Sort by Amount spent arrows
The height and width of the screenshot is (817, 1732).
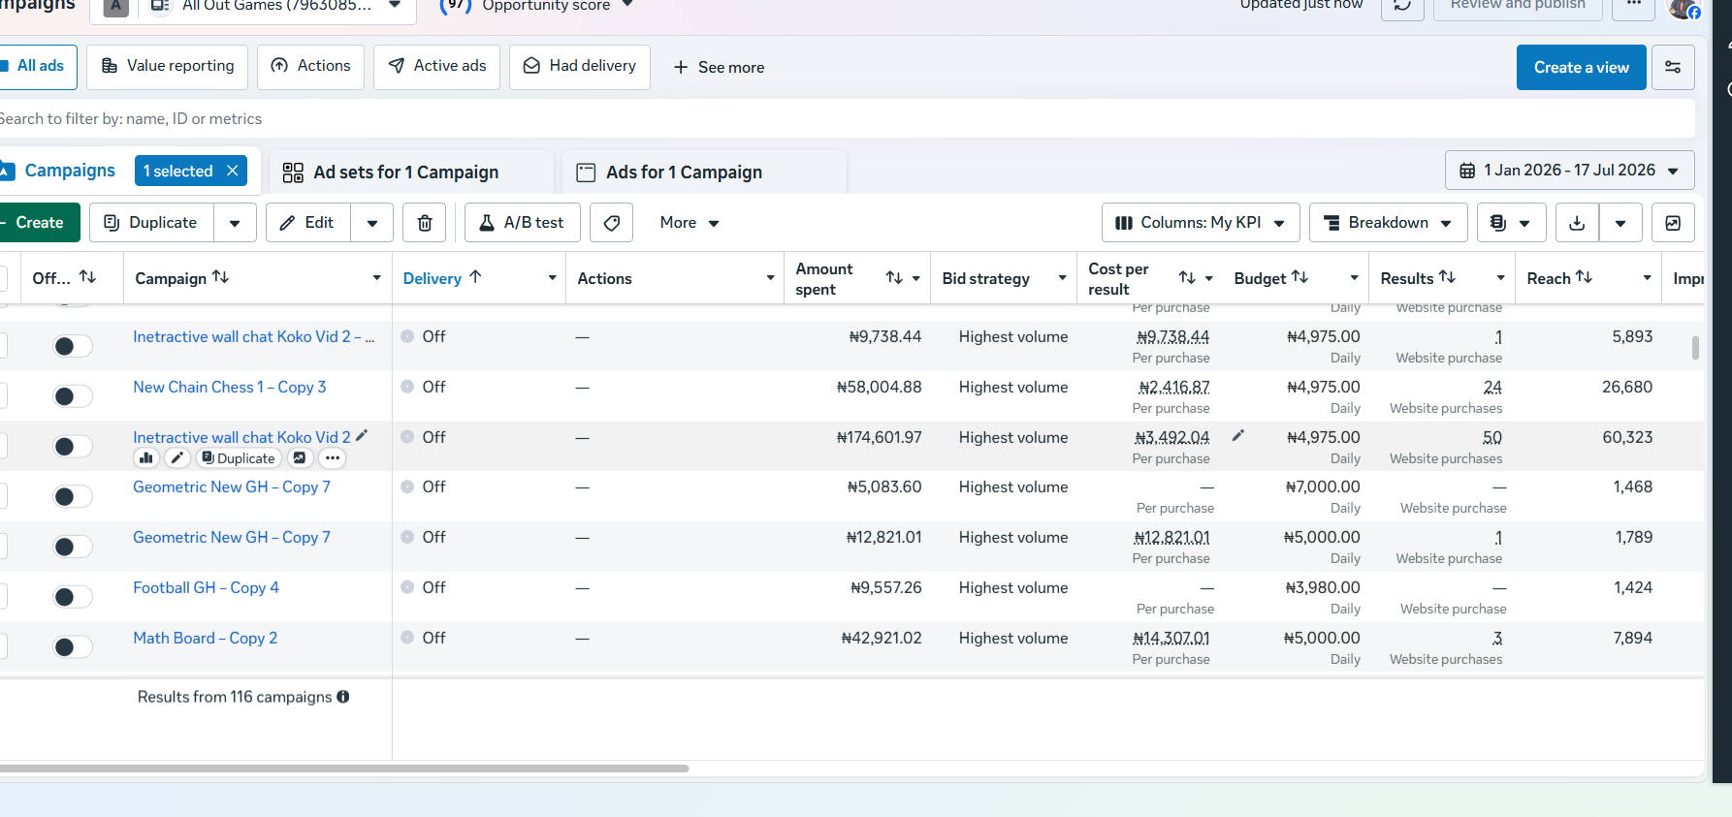[x=894, y=278]
